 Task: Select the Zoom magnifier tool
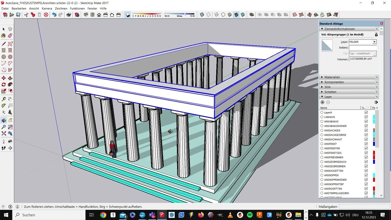click(x=4, y=127)
